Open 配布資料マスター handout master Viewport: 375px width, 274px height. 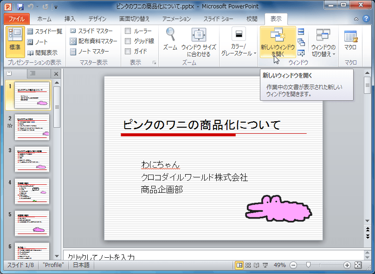pyautogui.click(x=93, y=41)
